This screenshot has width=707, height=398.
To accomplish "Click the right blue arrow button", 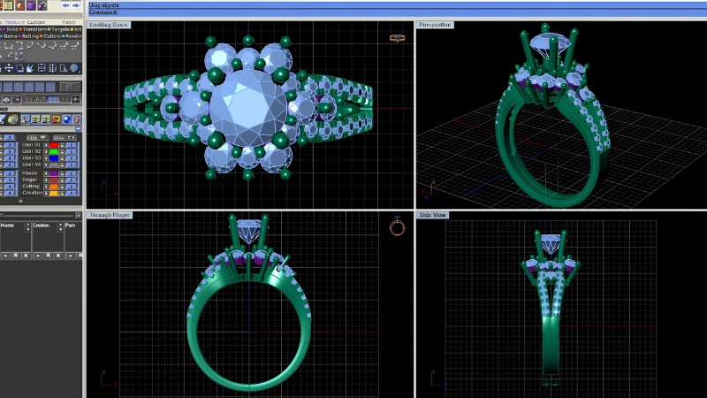I will click(x=76, y=5).
